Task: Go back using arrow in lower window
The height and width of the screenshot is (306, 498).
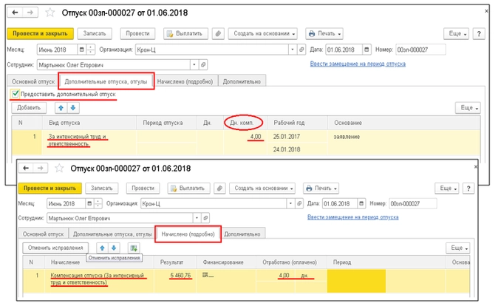Action: (26, 168)
